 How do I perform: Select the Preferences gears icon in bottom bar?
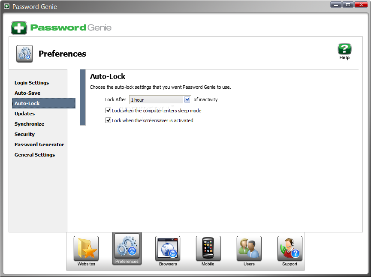click(x=127, y=246)
